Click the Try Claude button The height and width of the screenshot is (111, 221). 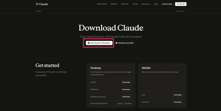coord(181,4)
